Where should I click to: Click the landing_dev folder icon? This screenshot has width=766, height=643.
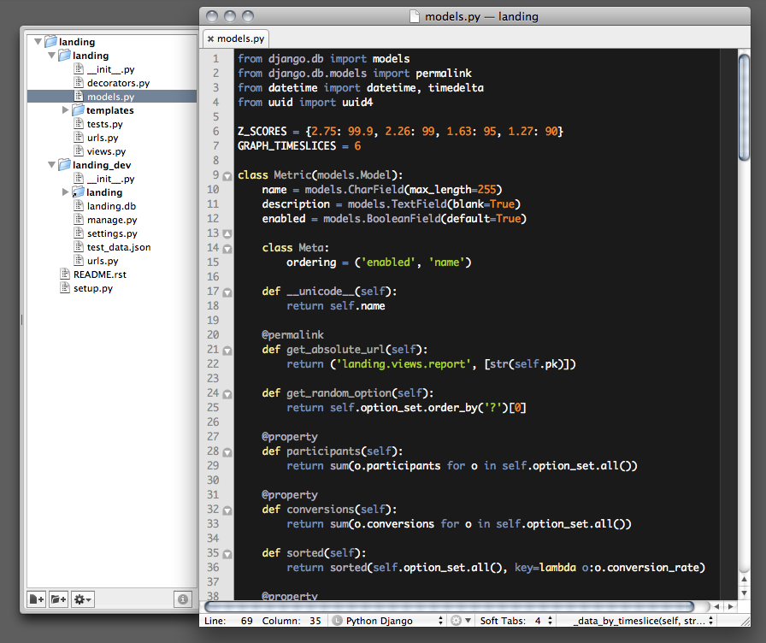tap(64, 165)
